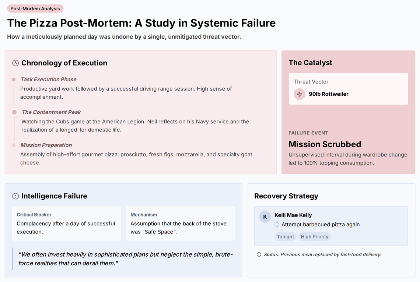Open the Mechanism card
Viewport: 420px width, 282px height.
click(180, 223)
